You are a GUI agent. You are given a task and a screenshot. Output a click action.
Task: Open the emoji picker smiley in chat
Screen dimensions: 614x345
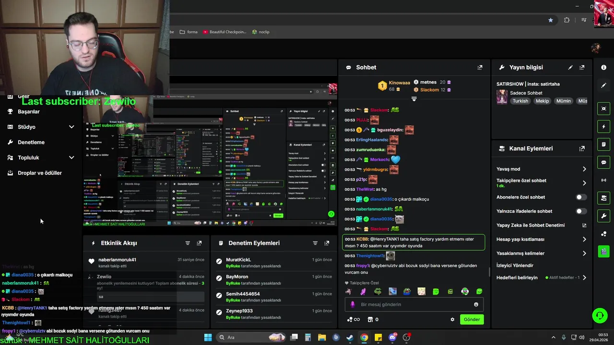click(476, 304)
